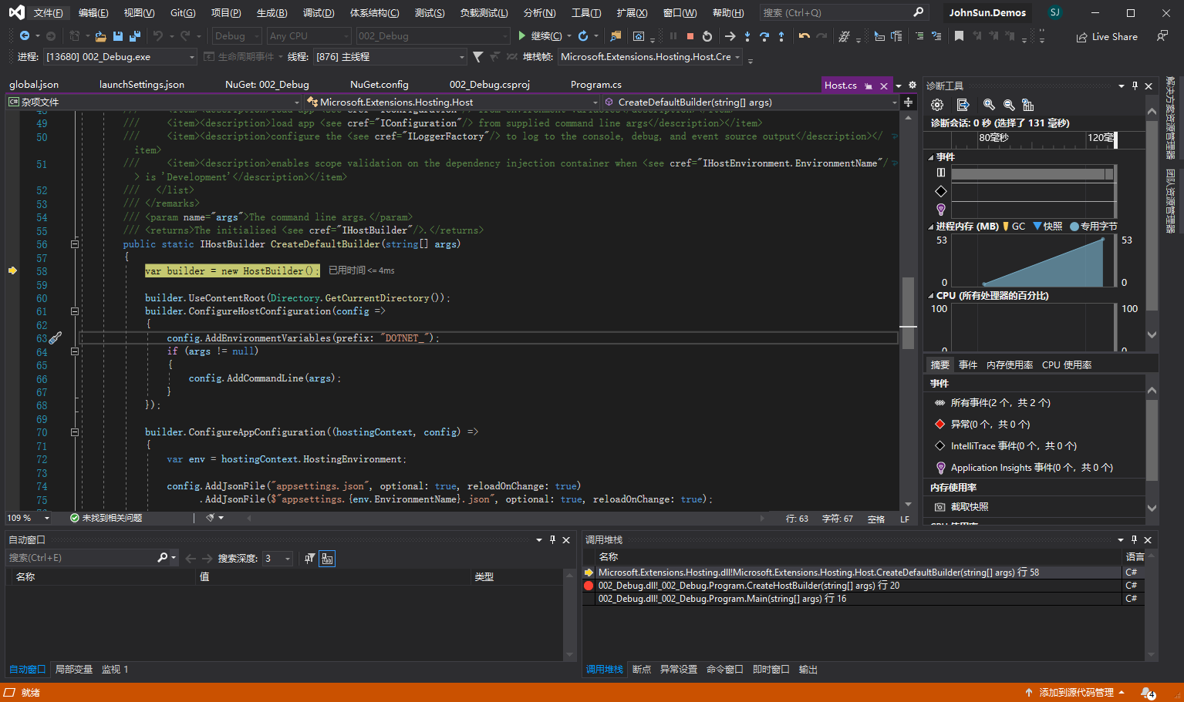
Task: Click the 搜索 (Ctrl+Q) search box
Action: tap(843, 13)
